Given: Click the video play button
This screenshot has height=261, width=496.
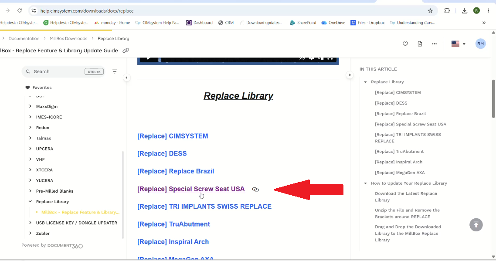Looking at the screenshot, I should (148, 59).
